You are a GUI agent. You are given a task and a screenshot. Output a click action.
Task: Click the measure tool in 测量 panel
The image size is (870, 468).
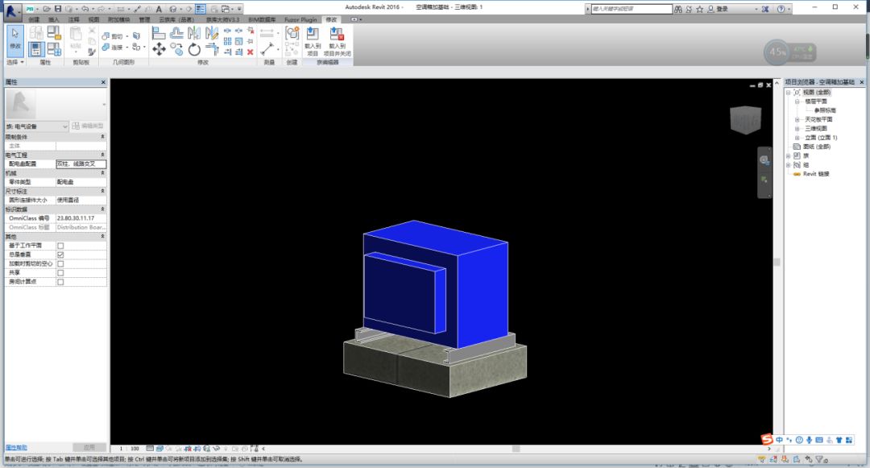tap(267, 49)
